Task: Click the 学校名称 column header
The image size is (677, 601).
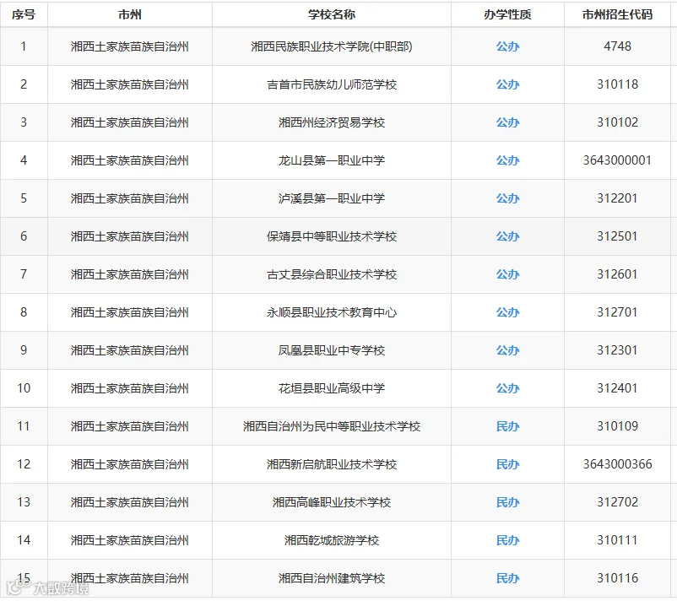Action: (332, 14)
